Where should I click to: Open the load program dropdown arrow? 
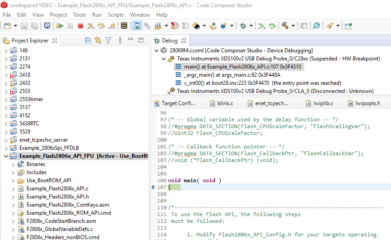pos(166,26)
